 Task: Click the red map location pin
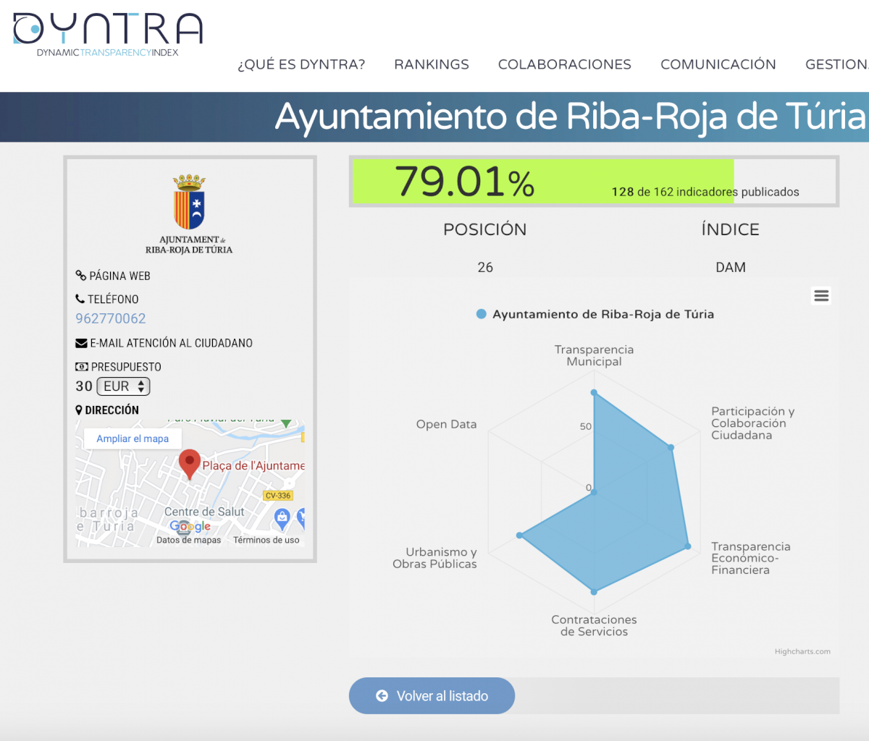tap(189, 463)
